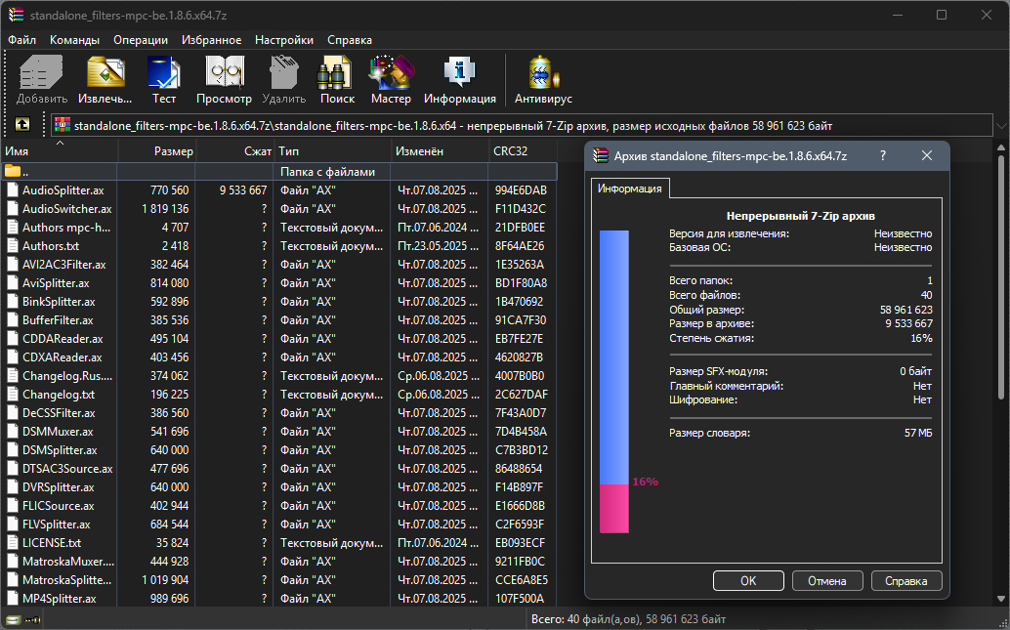
Task: Start the Мастер wizard tool
Action: coord(391,71)
